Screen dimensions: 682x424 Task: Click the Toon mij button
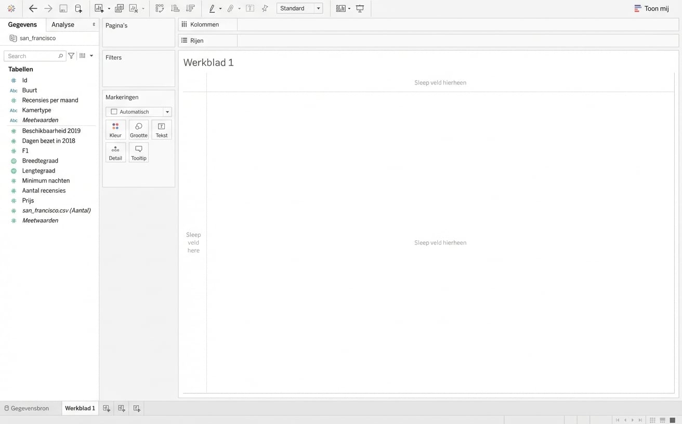point(651,8)
